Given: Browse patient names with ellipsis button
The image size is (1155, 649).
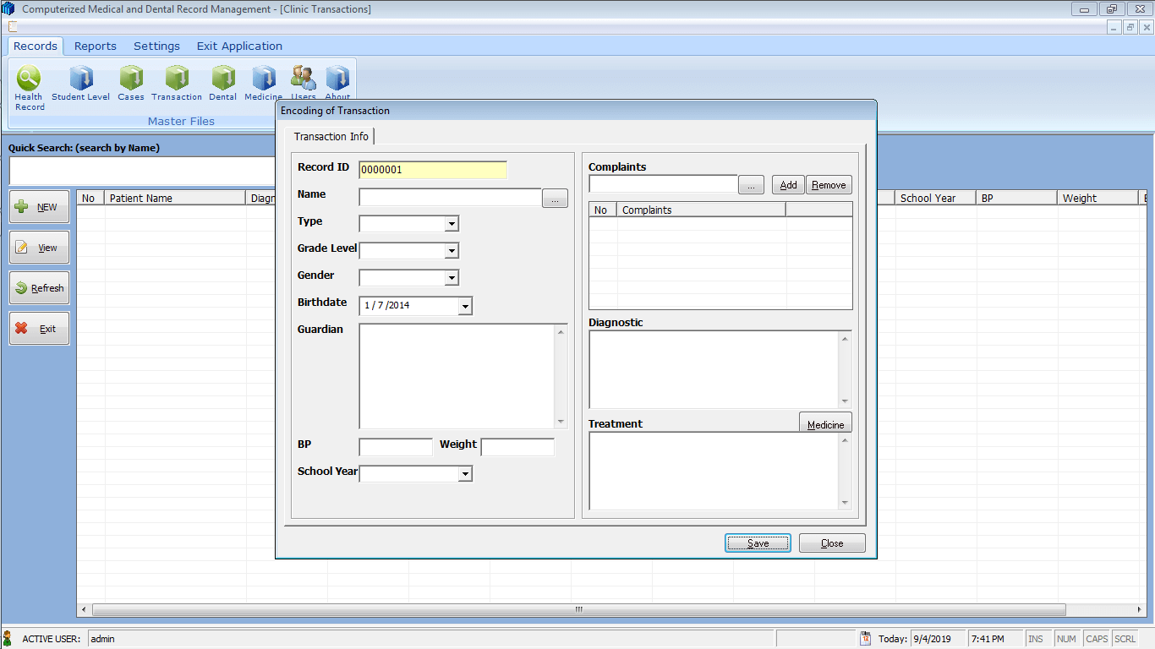Looking at the screenshot, I should [x=555, y=199].
